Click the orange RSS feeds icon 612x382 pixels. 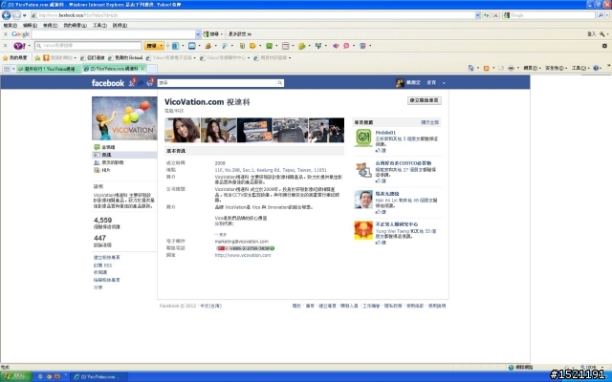[x=487, y=68]
